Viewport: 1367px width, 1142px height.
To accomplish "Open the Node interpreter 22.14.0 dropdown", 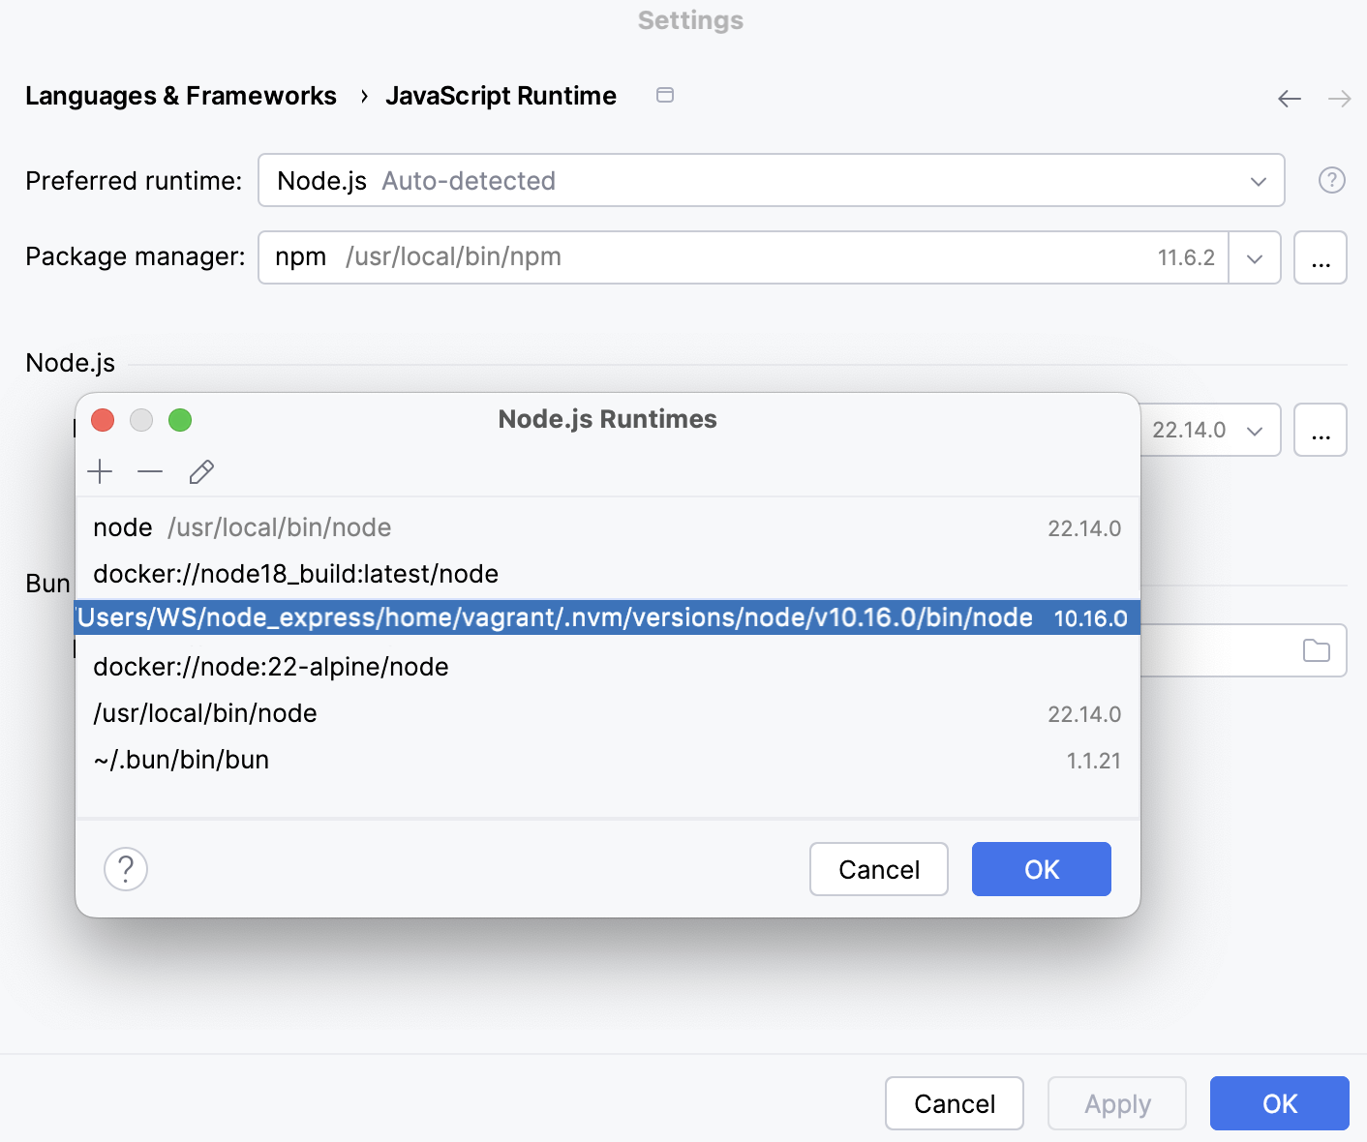I will click(1257, 430).
